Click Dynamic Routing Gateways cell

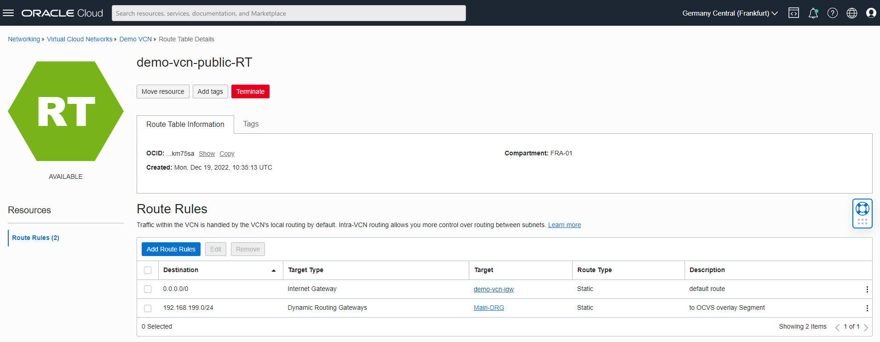click(x=327, y=308)
